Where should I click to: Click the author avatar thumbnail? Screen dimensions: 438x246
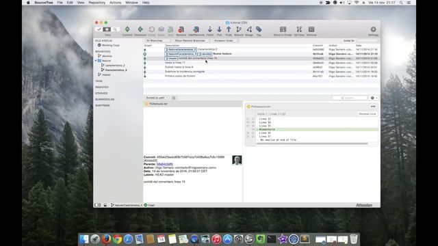[237, 160]
